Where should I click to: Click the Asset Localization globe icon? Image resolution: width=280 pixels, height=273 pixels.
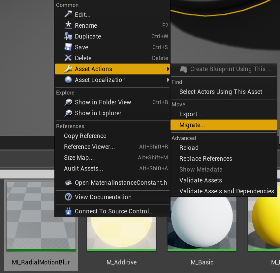click(x=68, y=80)
